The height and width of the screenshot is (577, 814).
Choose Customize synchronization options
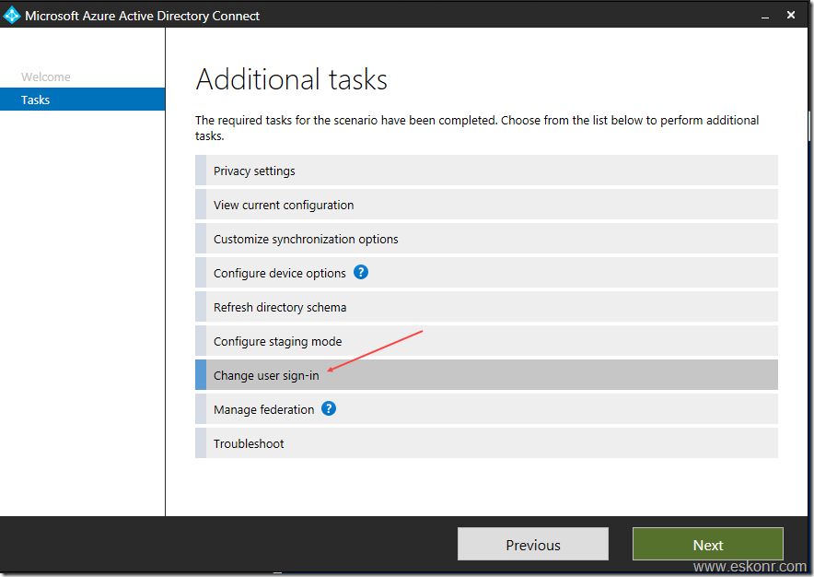pos(486,239)
